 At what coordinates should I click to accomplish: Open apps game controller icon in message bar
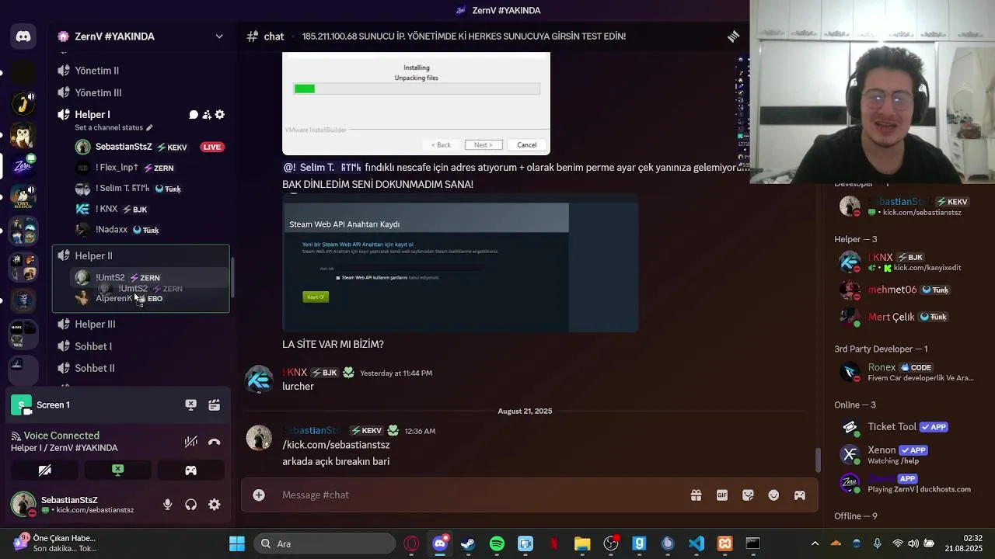[799, 495]
